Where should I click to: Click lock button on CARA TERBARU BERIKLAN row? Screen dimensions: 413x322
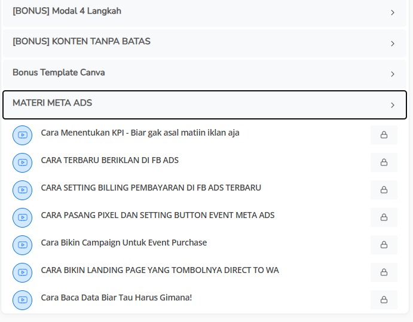click(x=384, y=162)
